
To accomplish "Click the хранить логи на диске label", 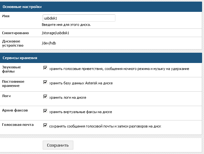I will click(68, 97).
